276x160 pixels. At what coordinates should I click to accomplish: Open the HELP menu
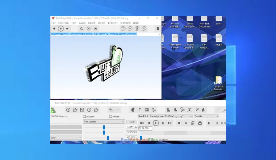(136, 23)
